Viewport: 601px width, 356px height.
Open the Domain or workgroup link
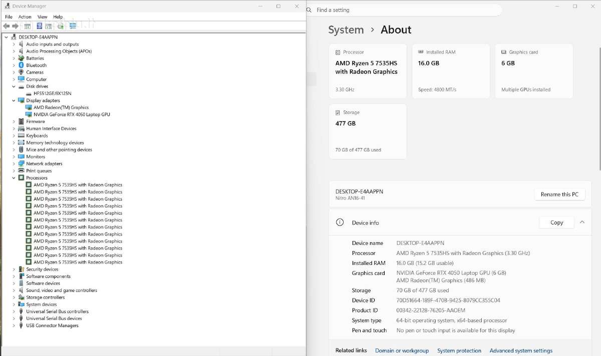pyautogui.click(x=402, y=350)
